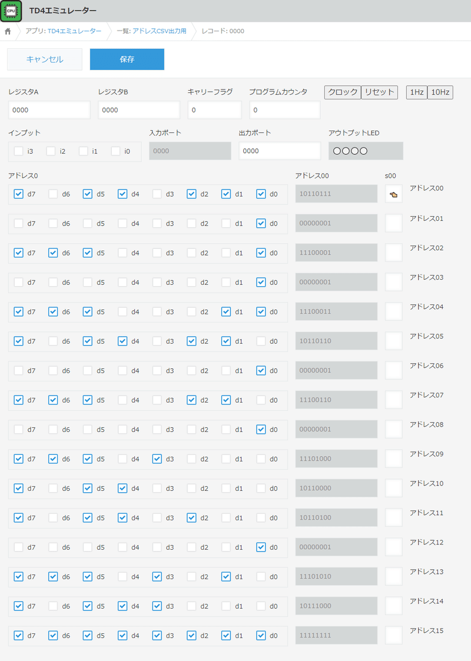This screenshot has height=661, width=471.
Task: Click the empty s00 box beside アドレス01
Action: pyautogui.click(x=393, y=223)
